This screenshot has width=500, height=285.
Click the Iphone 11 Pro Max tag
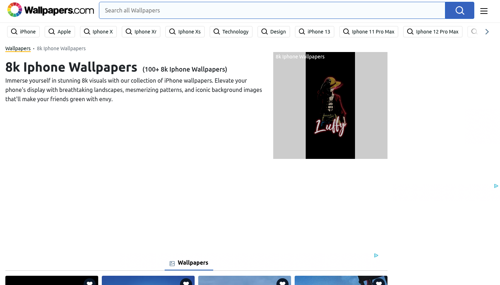coord(369,32)
